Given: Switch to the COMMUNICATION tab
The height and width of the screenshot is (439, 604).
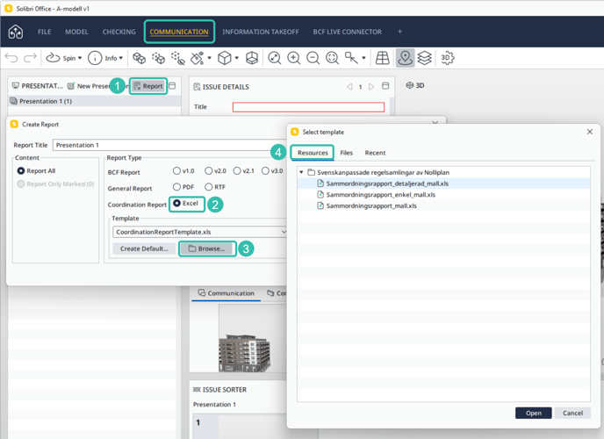Looking at the screenshot, I should pos(179,32).
